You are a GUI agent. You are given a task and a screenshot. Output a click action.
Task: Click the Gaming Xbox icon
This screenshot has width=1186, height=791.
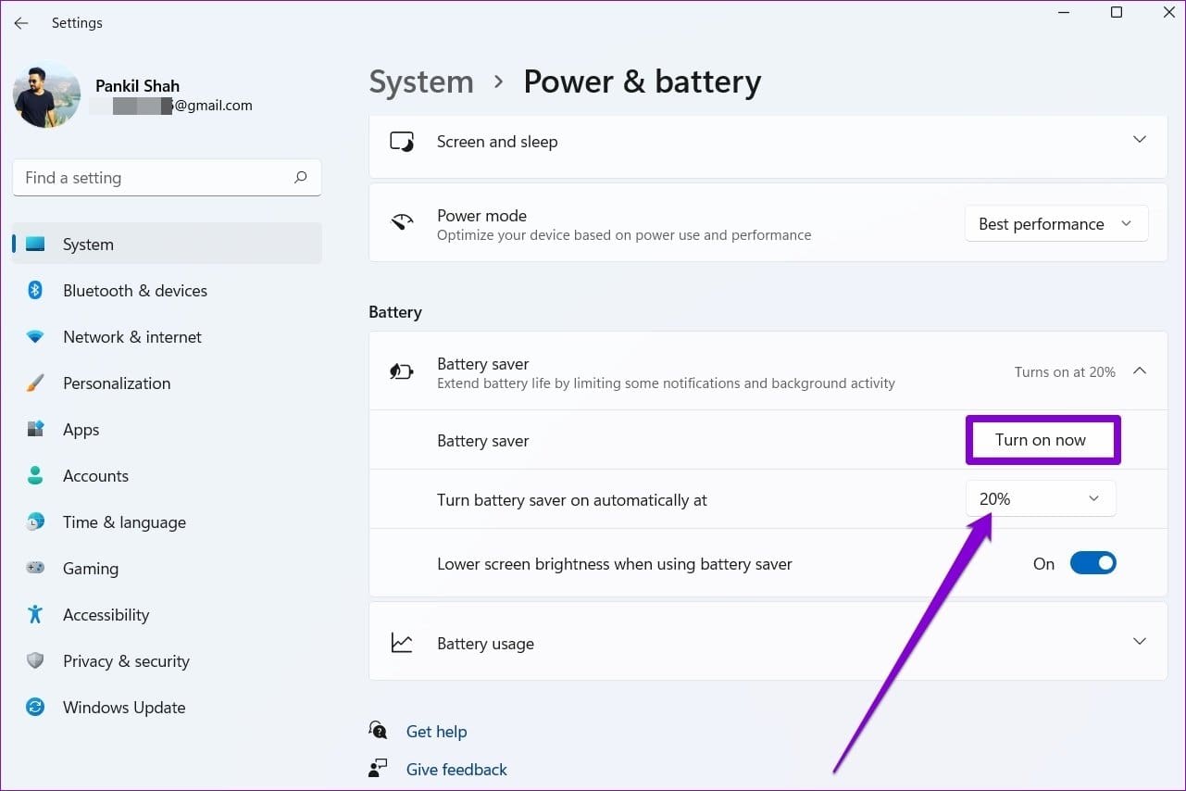(35, 568)
